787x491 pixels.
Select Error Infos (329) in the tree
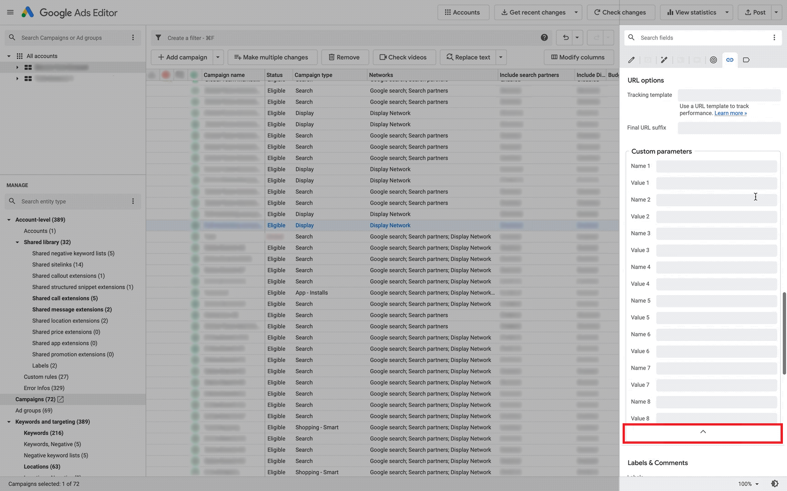[44, 388]
